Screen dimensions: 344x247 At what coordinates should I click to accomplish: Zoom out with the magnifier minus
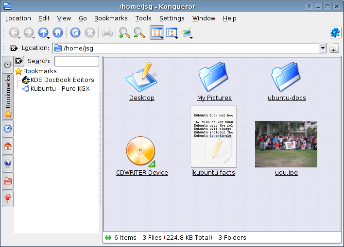pyautogui.click(x=139, y=33)
